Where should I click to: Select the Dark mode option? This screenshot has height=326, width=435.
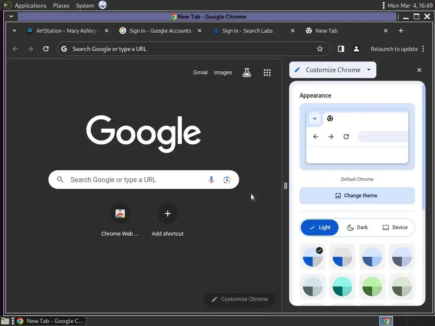pyautogui.click(x=357, y=228)
